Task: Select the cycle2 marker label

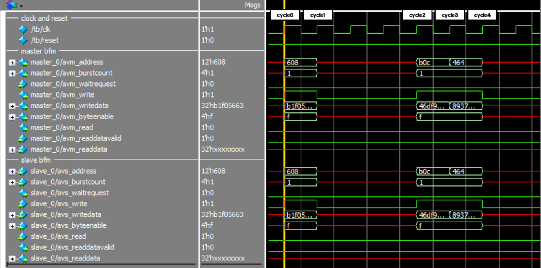Action: [417, 15]
